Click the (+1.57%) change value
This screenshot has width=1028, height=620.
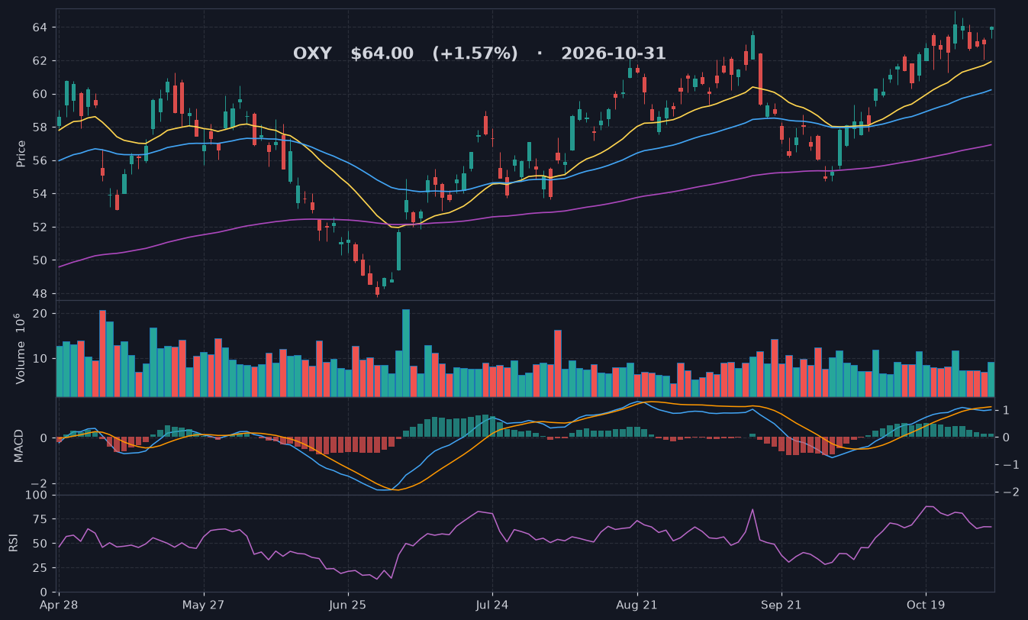click(x=475, y=53)
